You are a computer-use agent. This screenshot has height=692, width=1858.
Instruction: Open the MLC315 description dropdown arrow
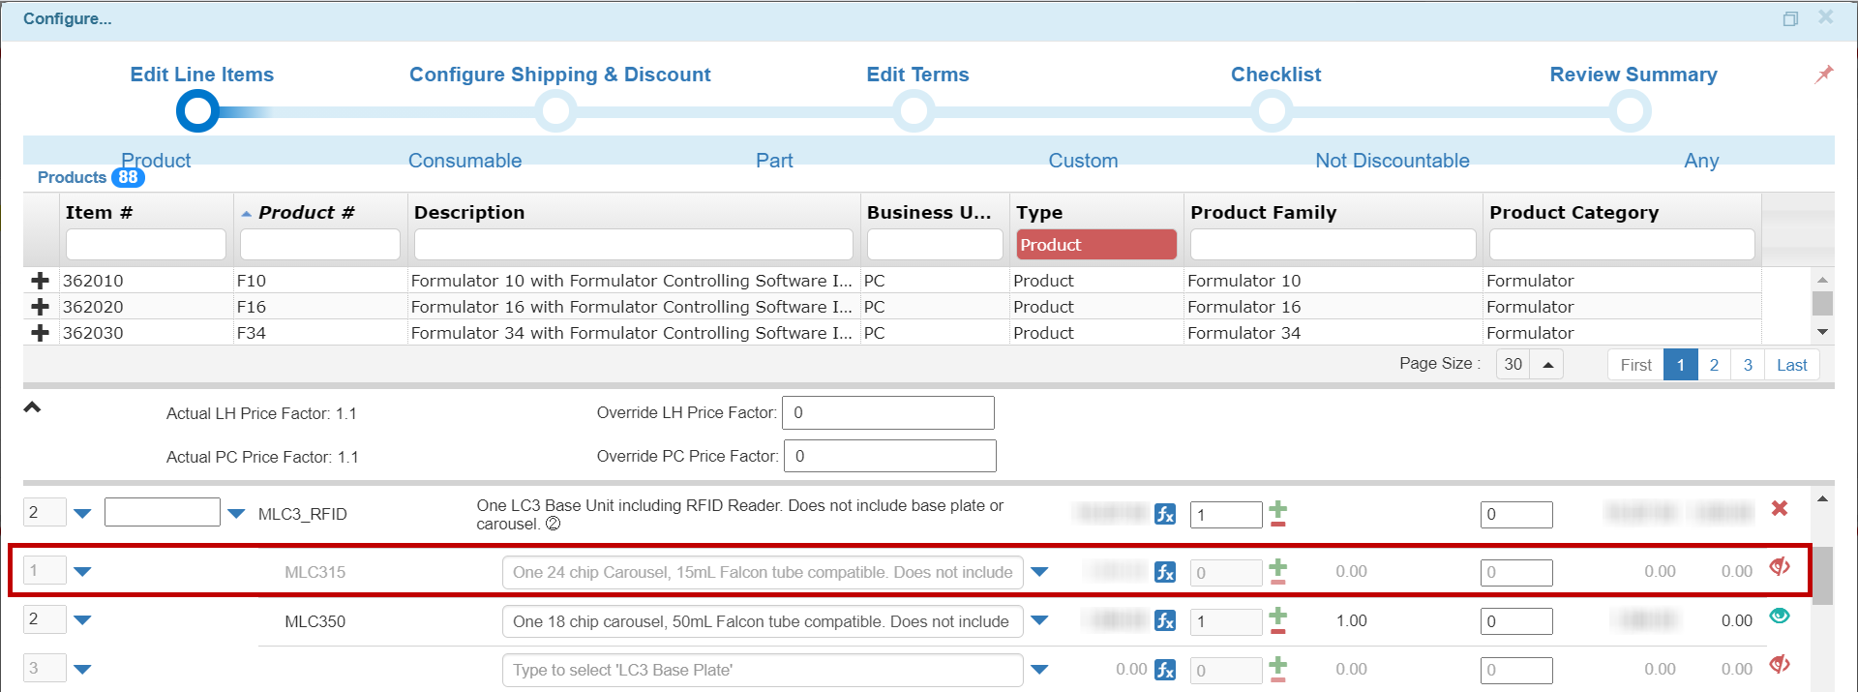point(1040,572)
